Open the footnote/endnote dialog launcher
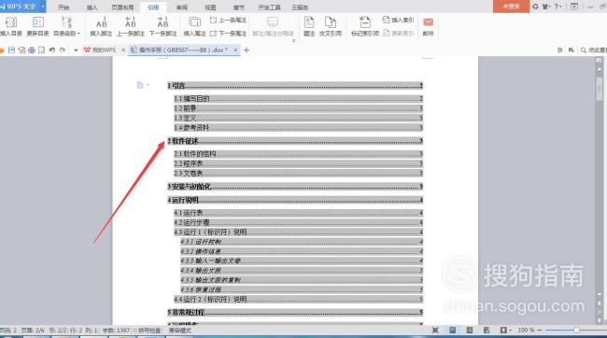607x338 pixels. pyautogui.click(x=293, y=41)
